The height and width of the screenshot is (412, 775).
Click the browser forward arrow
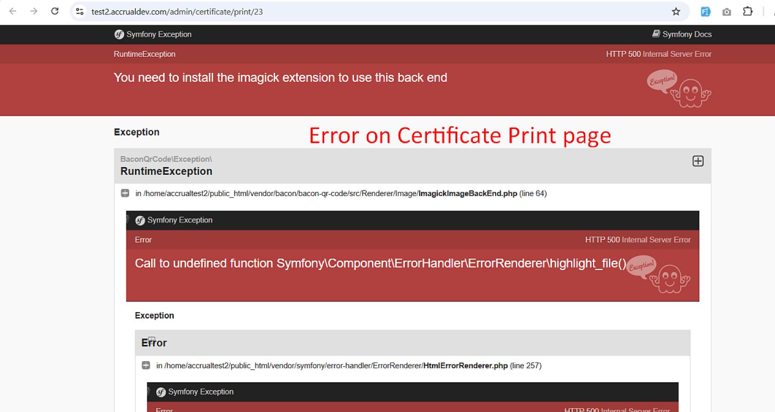33,11
